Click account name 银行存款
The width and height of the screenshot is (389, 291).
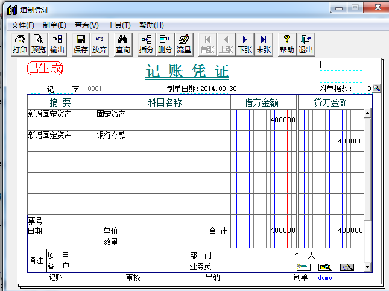click(x=111, y=135)
